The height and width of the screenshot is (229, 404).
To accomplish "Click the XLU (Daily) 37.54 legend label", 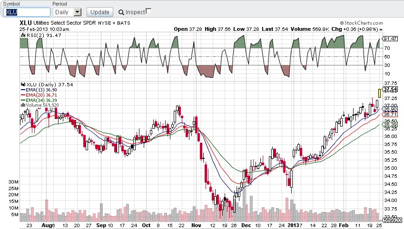I will click(47, 84).
